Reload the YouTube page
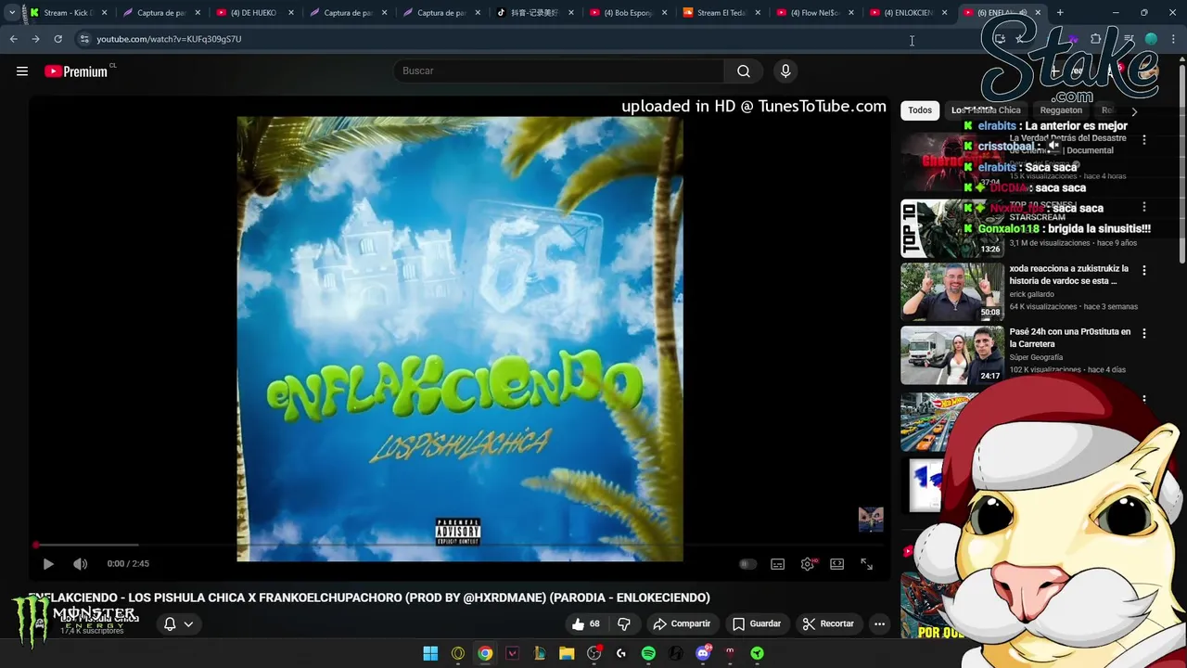The image size is (1187, 668). pyautogui.click(x=57, y=39)
